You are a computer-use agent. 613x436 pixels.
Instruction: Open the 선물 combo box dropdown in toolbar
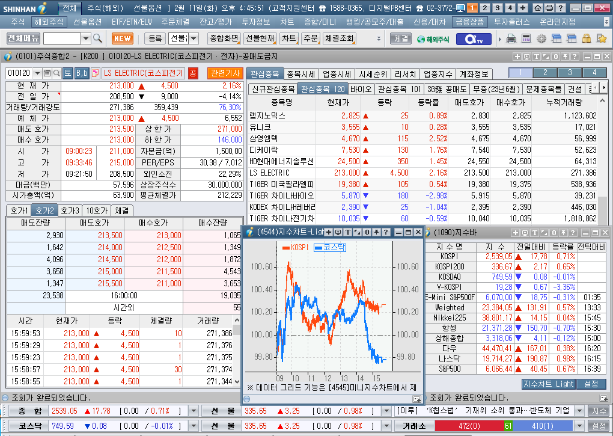click(194, 38)
